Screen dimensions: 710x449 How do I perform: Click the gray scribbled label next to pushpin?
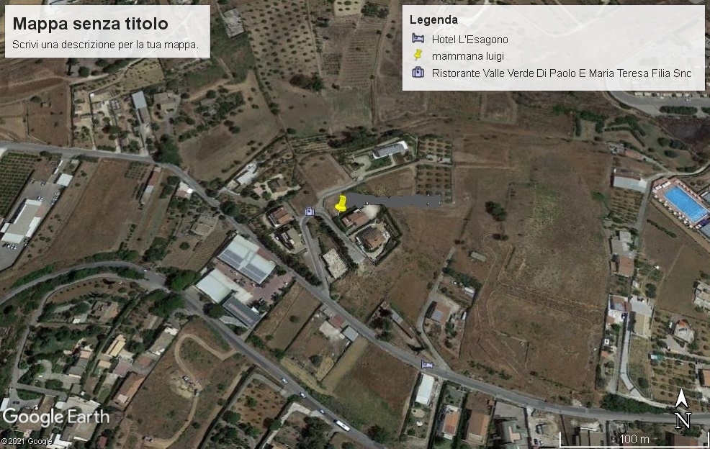(x=395, y=201)
